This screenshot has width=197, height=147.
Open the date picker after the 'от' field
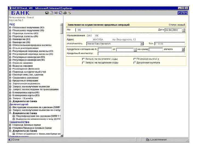click(x=135, y=50)
